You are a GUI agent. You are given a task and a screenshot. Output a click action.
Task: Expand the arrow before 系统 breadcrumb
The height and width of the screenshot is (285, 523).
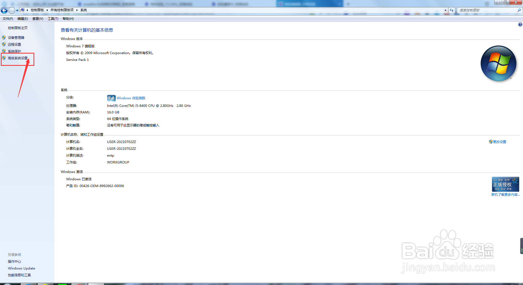[x=77, y=10]
